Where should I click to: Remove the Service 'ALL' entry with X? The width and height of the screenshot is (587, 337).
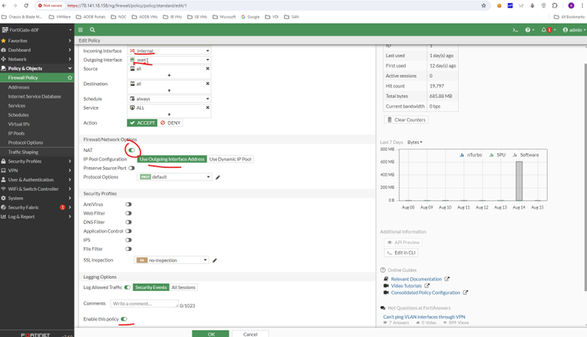(x=207, y=108)
